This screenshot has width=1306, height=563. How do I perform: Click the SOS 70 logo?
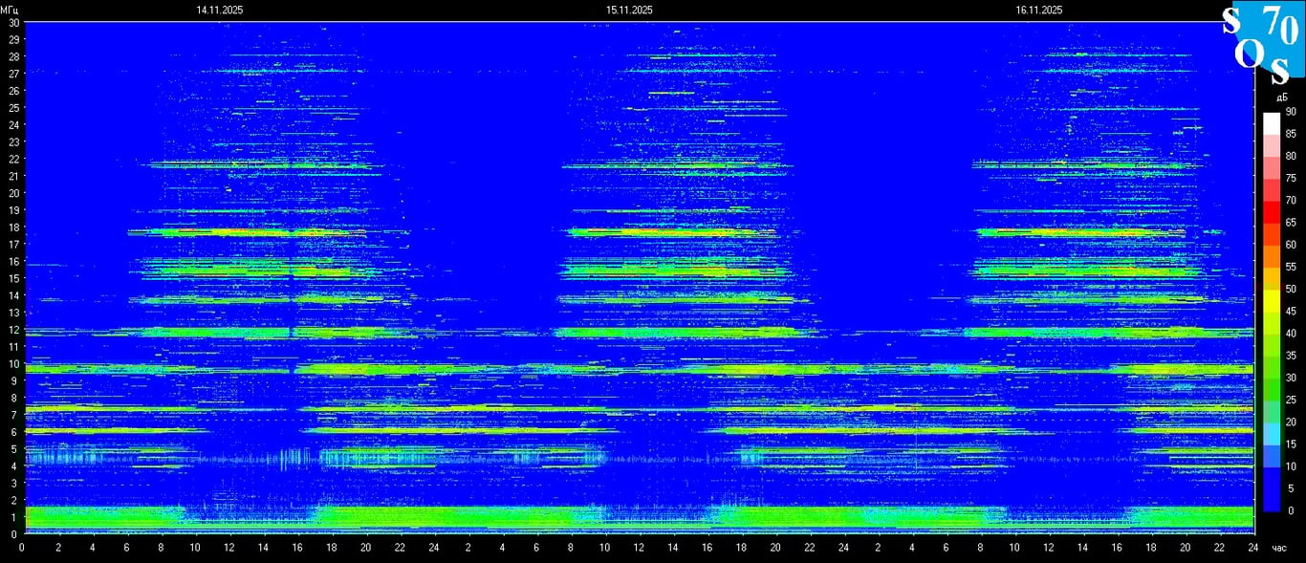(1262, 43)
